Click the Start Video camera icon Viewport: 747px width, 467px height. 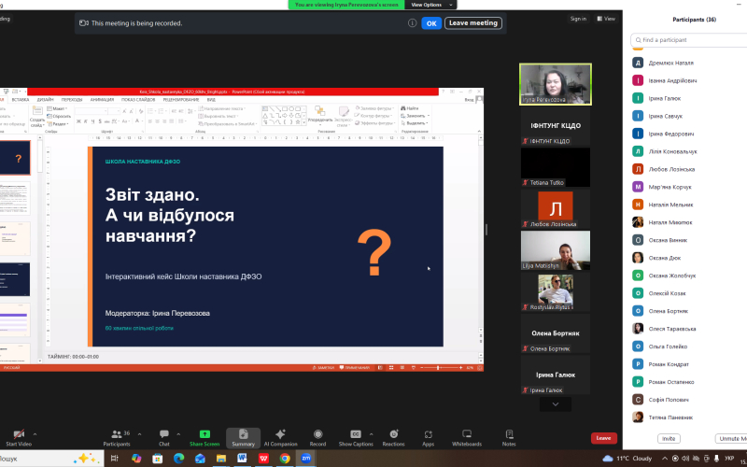click(x=19, y=434)
